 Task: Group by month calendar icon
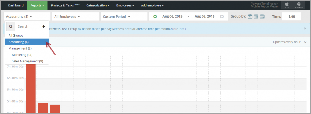pyautogui.click(x=262, y=16)
